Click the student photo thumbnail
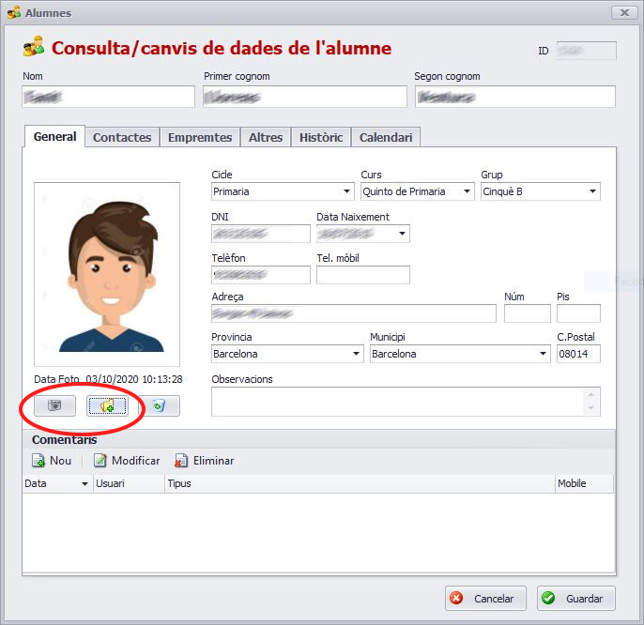 (107, 274)
